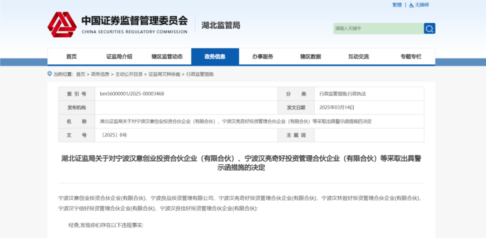Click the 湖北监管局 header text
The width and height of the screenshot is (486, 238).
pyautogui.click(x=220, y=26)
